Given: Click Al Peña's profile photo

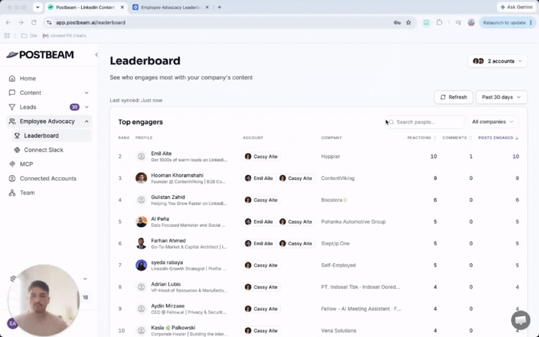Looking at the screenshot, I should 141,222.
